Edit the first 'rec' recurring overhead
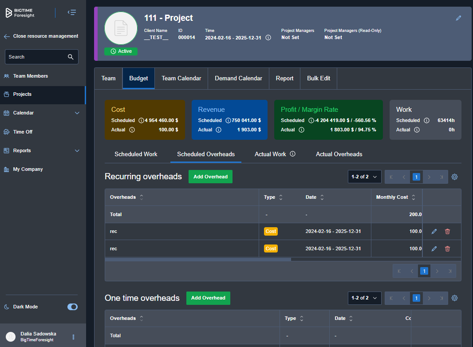This screenshot has width=473, height=347. (434, 231)
